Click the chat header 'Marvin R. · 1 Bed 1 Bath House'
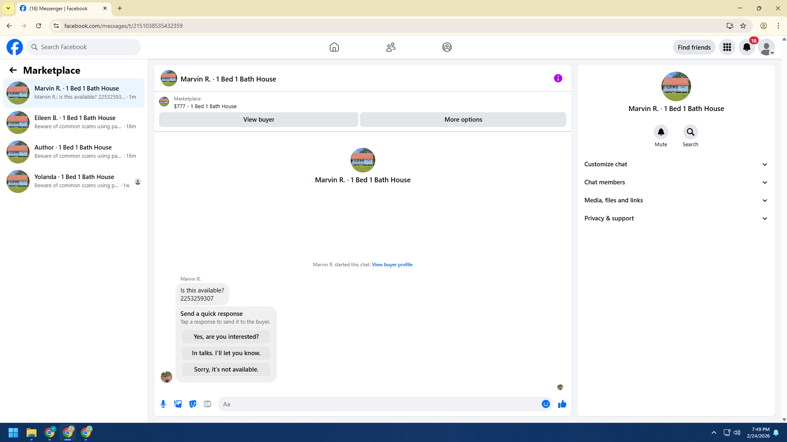The image size is (787, 442). pyautogui.click(x=228, y=79)
